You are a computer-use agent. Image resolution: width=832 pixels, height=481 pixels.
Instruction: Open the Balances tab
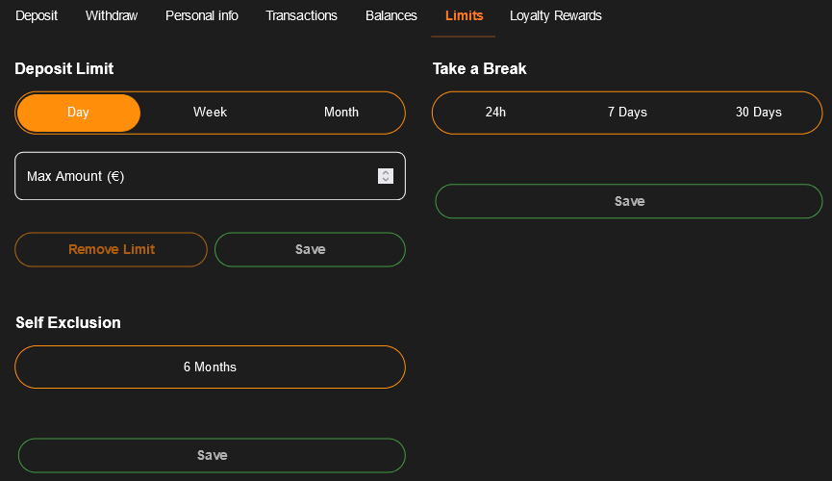391,16
